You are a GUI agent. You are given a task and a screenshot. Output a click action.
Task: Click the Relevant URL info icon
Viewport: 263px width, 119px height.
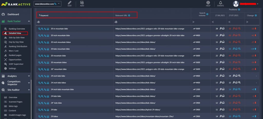pyautogui.click(x=129, y=15)
